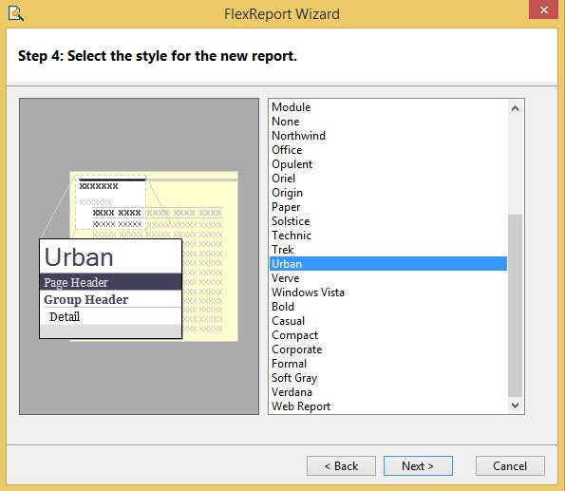
Task: Click the style list scrollbar thumb
Action: [x=515, y=306]
